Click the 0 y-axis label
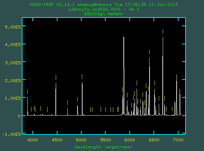The image size is (204, 151). [x=19, y=116]
